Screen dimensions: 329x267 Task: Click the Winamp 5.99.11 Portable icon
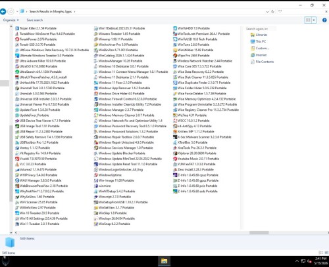point(96,39)
